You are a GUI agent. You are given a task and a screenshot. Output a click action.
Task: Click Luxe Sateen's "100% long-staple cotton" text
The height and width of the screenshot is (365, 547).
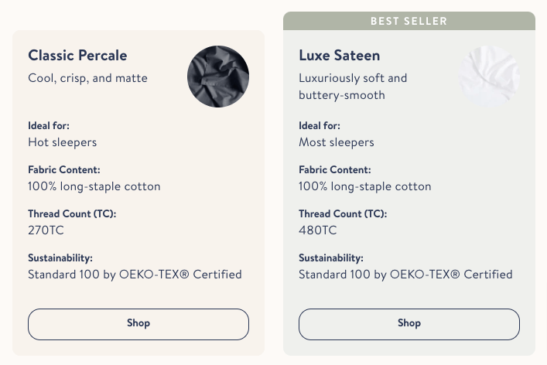tap(365, 186)
